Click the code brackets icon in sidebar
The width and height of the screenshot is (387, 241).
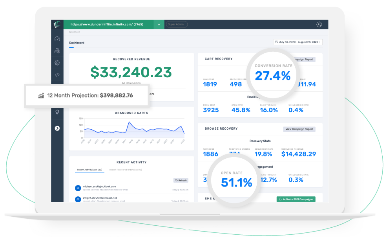(x=57, y=74)
